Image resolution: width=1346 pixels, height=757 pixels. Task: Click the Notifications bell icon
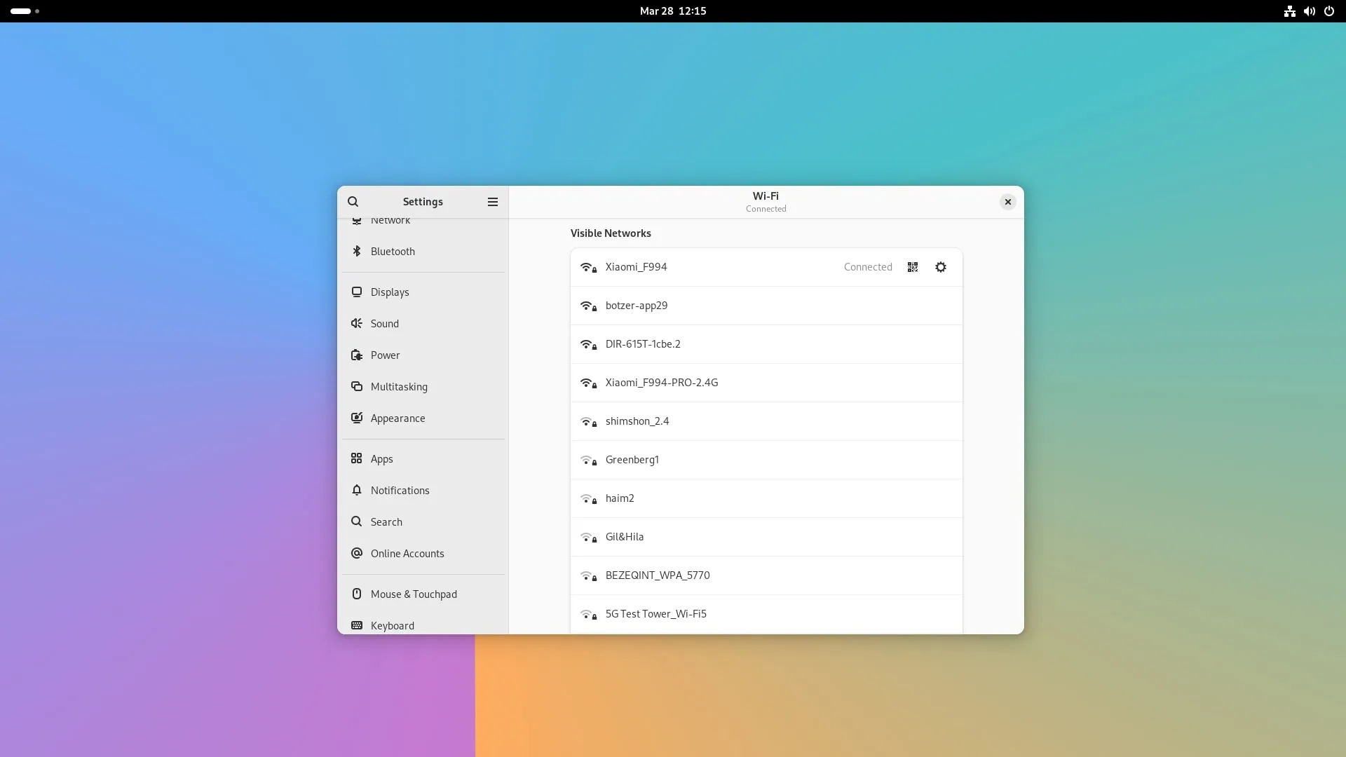357,491
